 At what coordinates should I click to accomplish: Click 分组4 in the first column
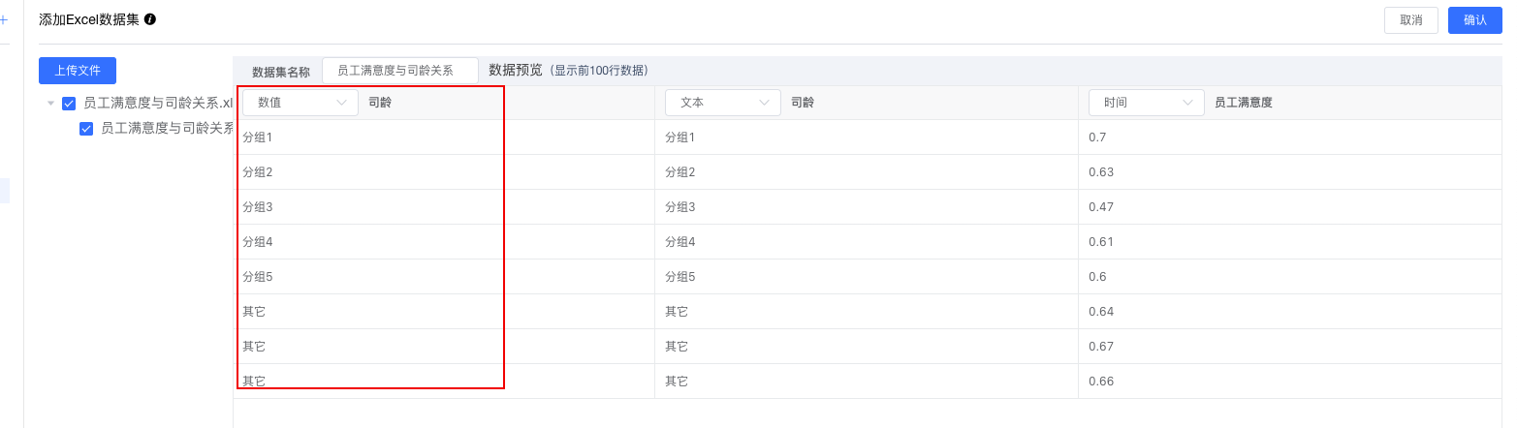click(x=258, y=242)
